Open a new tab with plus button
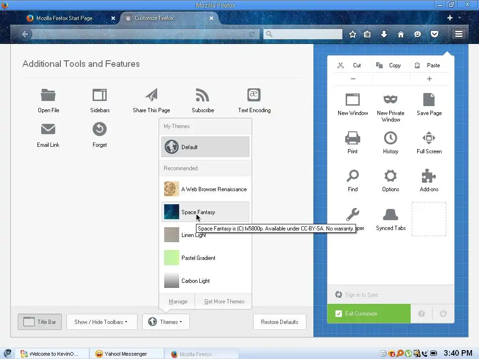This screenshot has width=479, height=359. [450, 18]
